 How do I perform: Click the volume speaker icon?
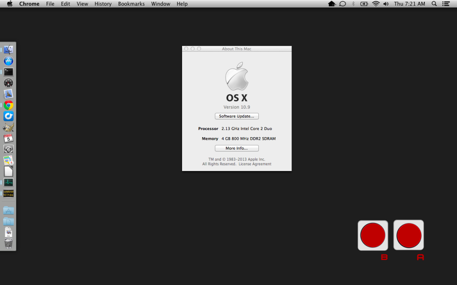pos(386,4)
